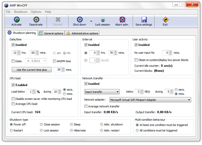Enable Average network transfer checkbox

coord(86,106)
